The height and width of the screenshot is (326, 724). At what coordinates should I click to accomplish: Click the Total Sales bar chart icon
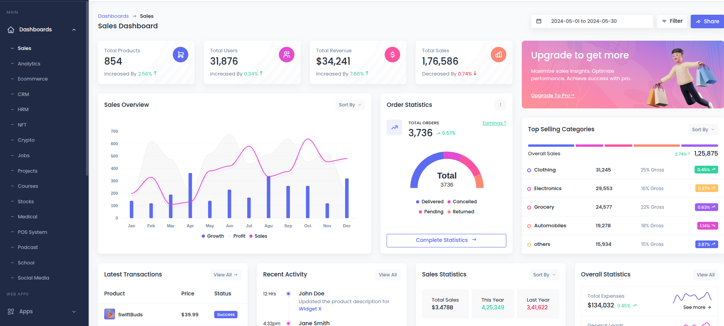pos(498,55)
